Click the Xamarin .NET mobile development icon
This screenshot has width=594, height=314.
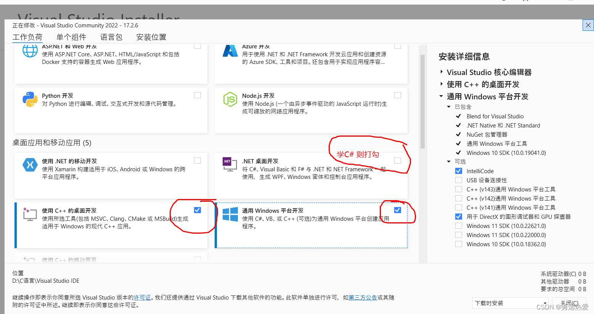(x=30, y=165)
